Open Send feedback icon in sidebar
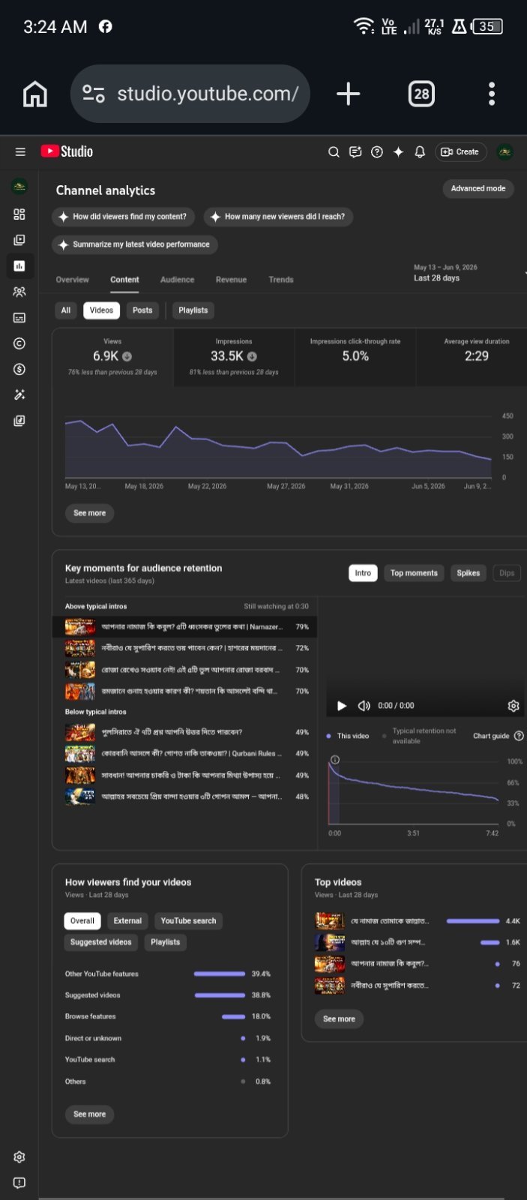Screen dimensions: 527x1200 (x=19, y=1183)
